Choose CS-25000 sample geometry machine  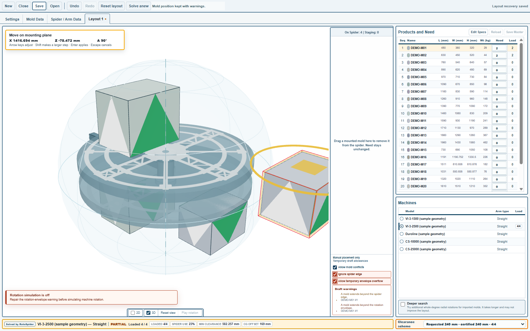tap(402, 249)
